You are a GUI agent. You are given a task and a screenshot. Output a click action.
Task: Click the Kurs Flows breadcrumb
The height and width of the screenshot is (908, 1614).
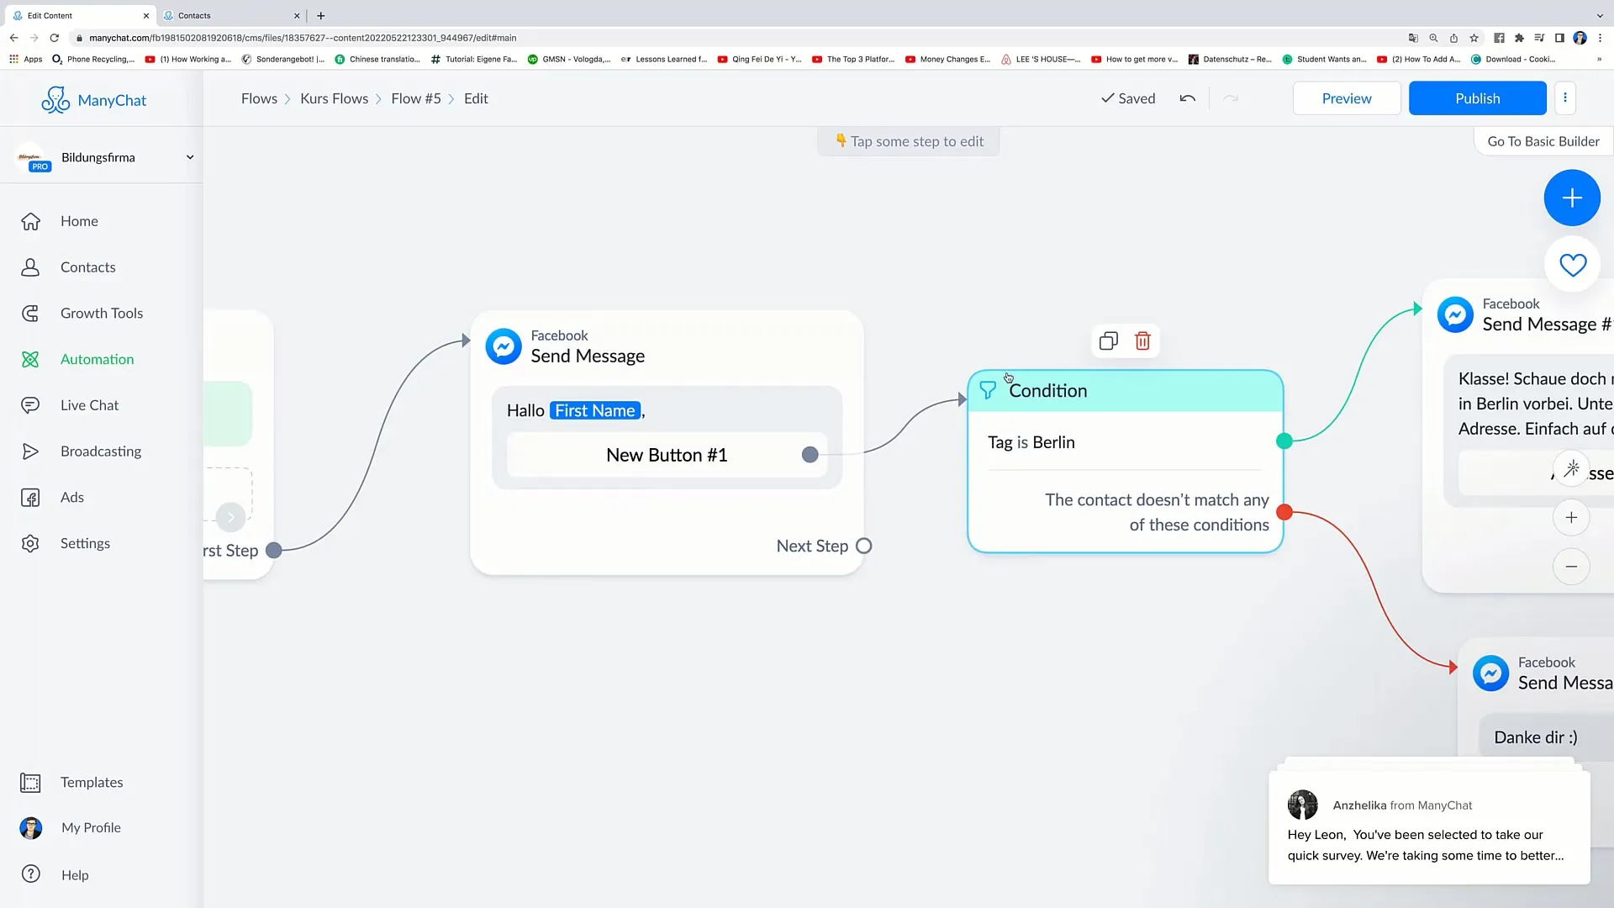click(334, 98)
